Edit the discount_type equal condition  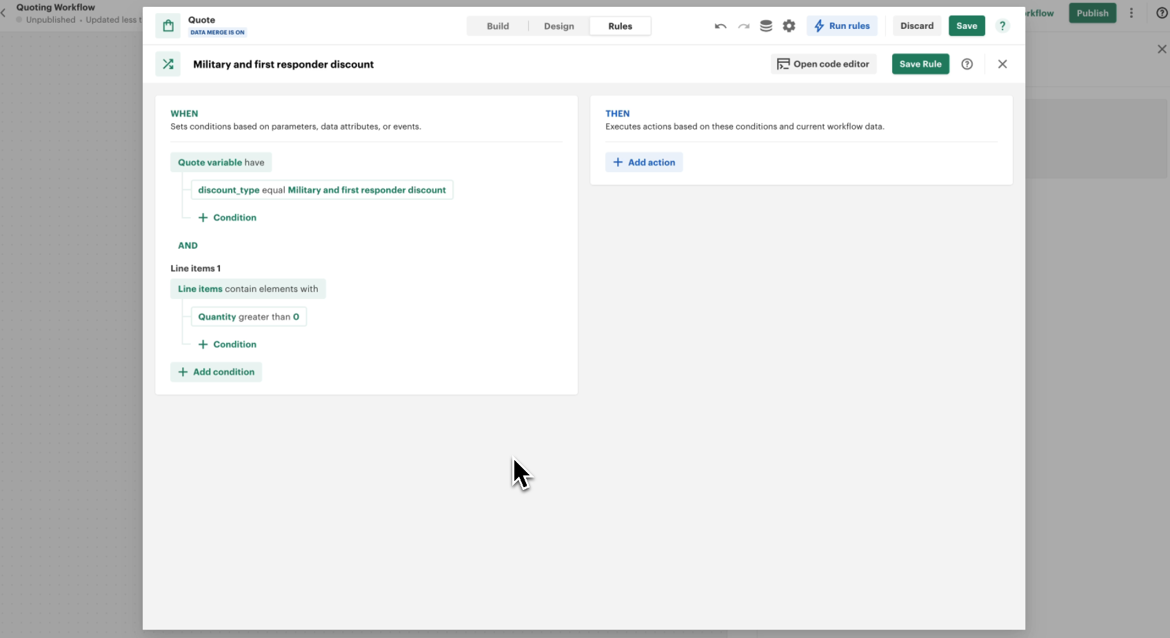[x=322, y=190]
